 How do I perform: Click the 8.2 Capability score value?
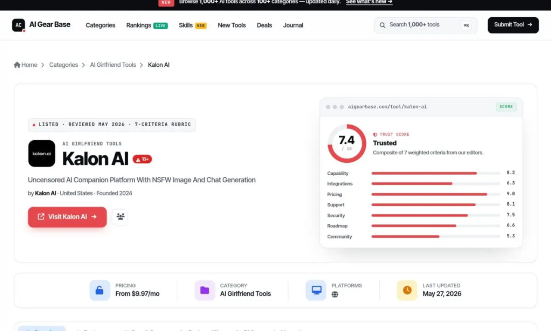[x=511, y=173]
